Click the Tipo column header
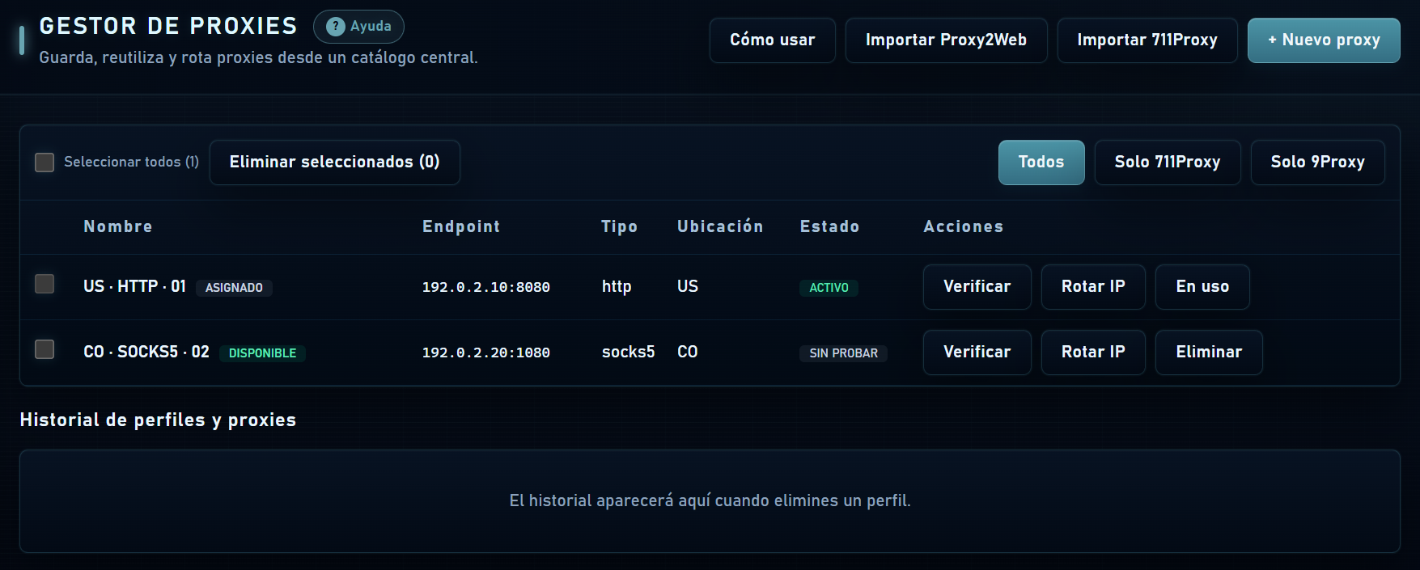Viewport: 1420px width, 570px height. pos(619,227)
